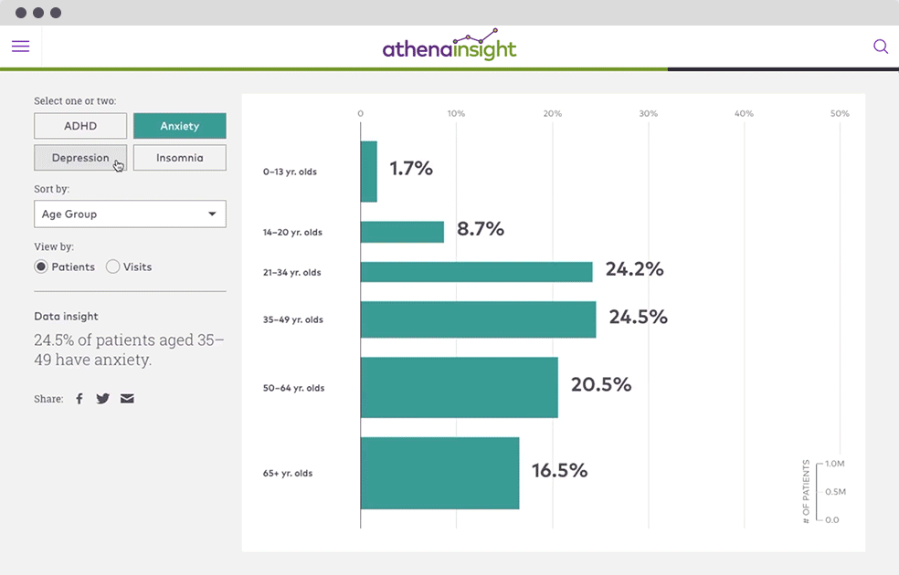The image size is (899, 575).
Task: Open the Age Group sort dropdown
Action: pyautogui.click(x=130, y=214)
